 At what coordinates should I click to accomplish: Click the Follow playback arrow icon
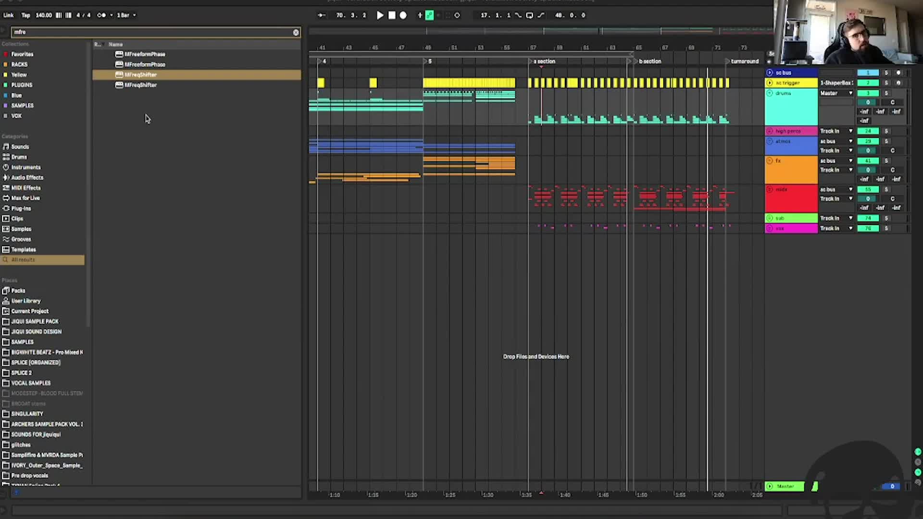321,15
